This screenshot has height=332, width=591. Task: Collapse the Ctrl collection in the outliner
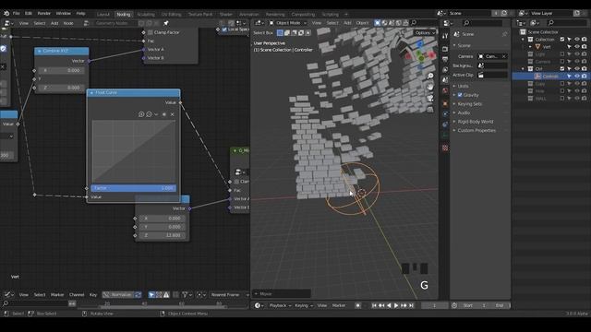coord(524,69)
